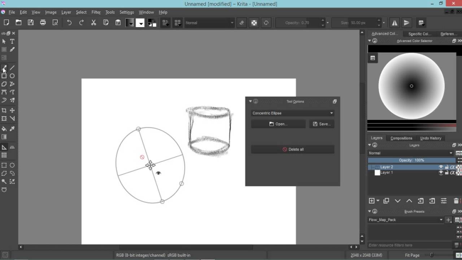The height and width of the screenshot is (260, 462).
Task: Collapse the Layers docker panel
Action: pyautogui.click(x=370, y=145)
